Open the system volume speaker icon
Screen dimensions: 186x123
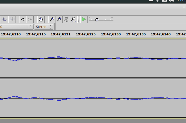click(171, 1)
